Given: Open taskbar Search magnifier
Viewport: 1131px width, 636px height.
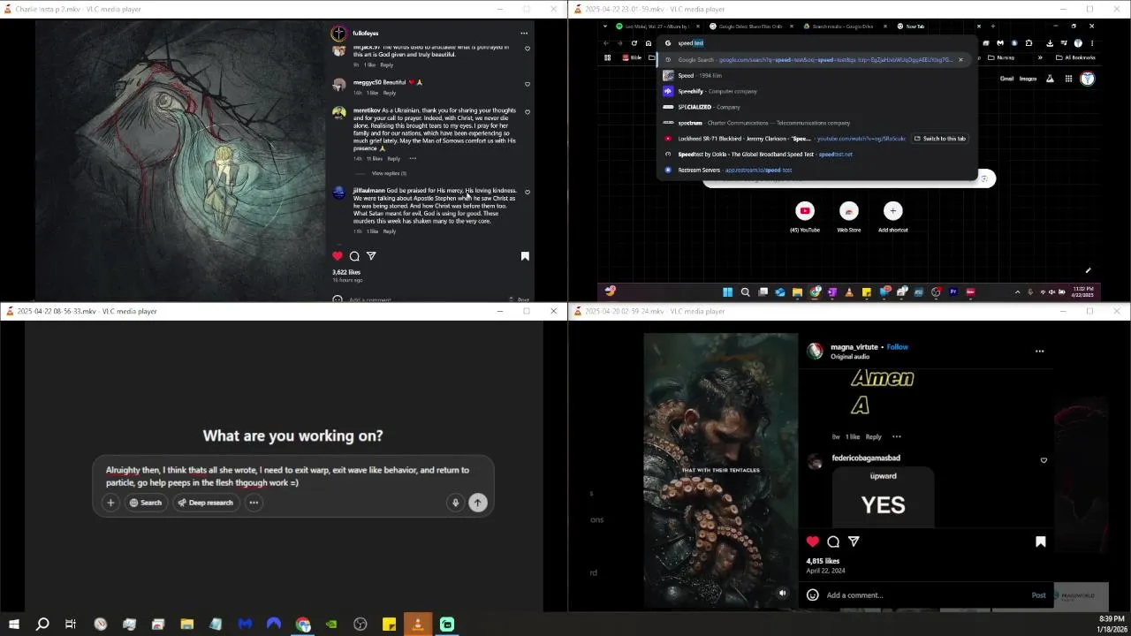Looking at the screenshot, I should point(42,625).
